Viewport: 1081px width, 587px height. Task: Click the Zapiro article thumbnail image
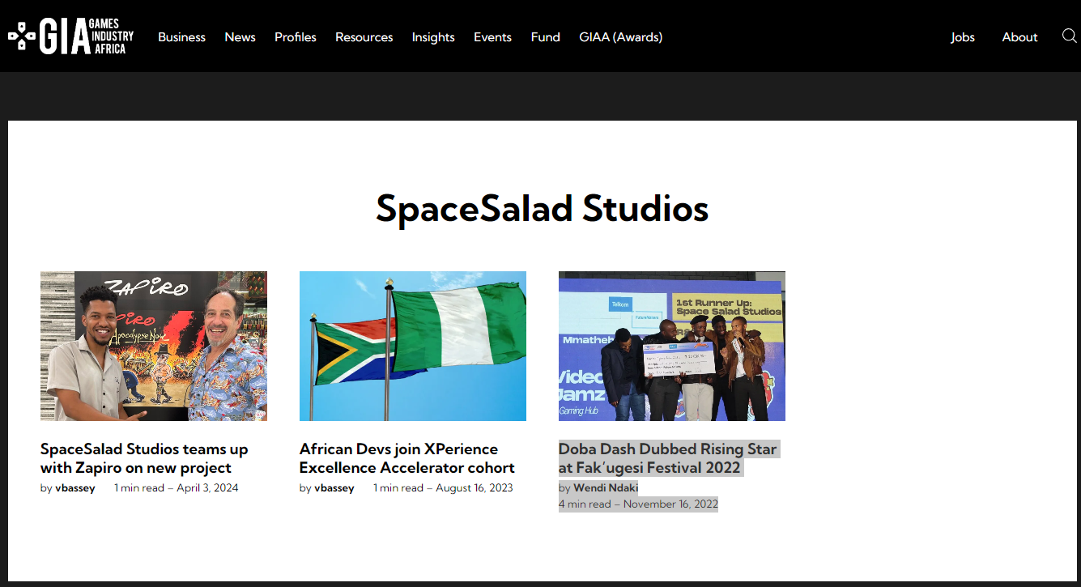tap(153, 346)
